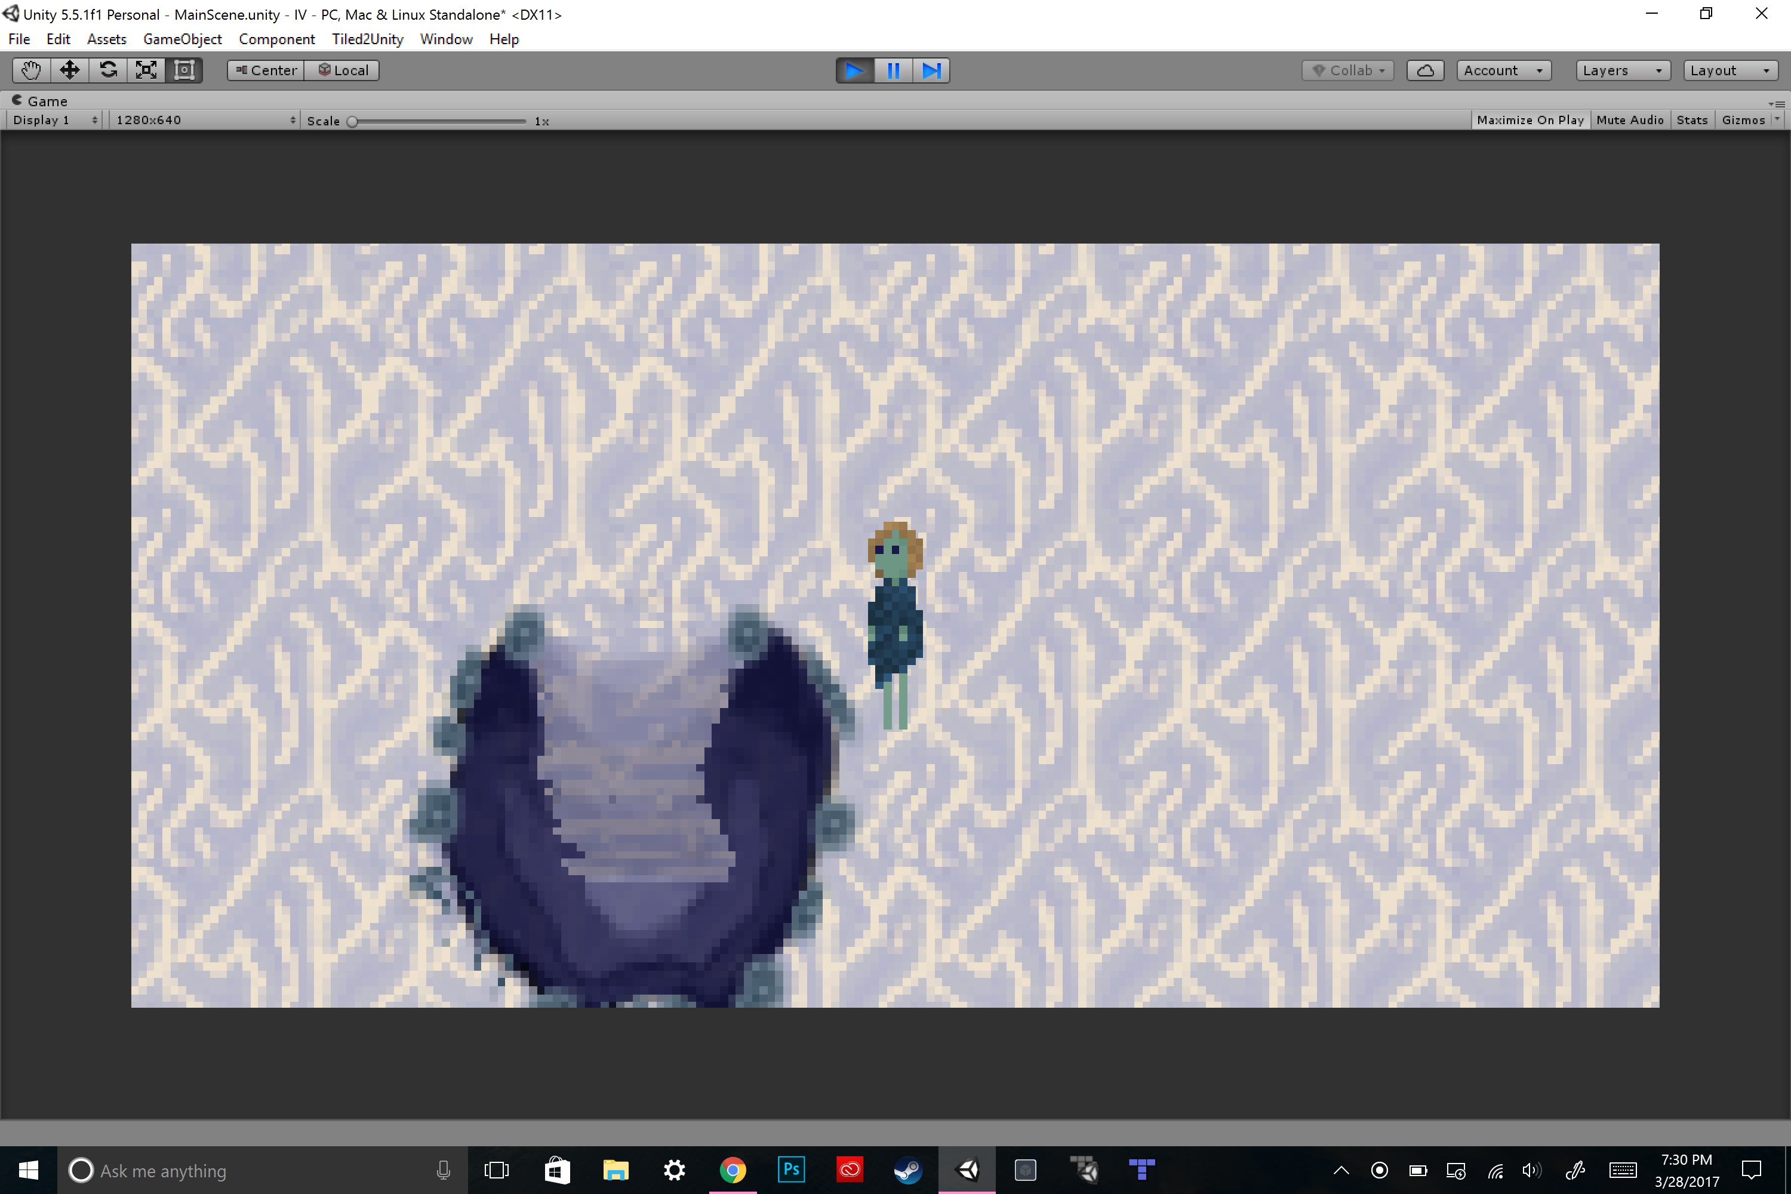This screenshot has height=1194, width=1791.
Task: Stop play mode with Play button
Action: 855,71
